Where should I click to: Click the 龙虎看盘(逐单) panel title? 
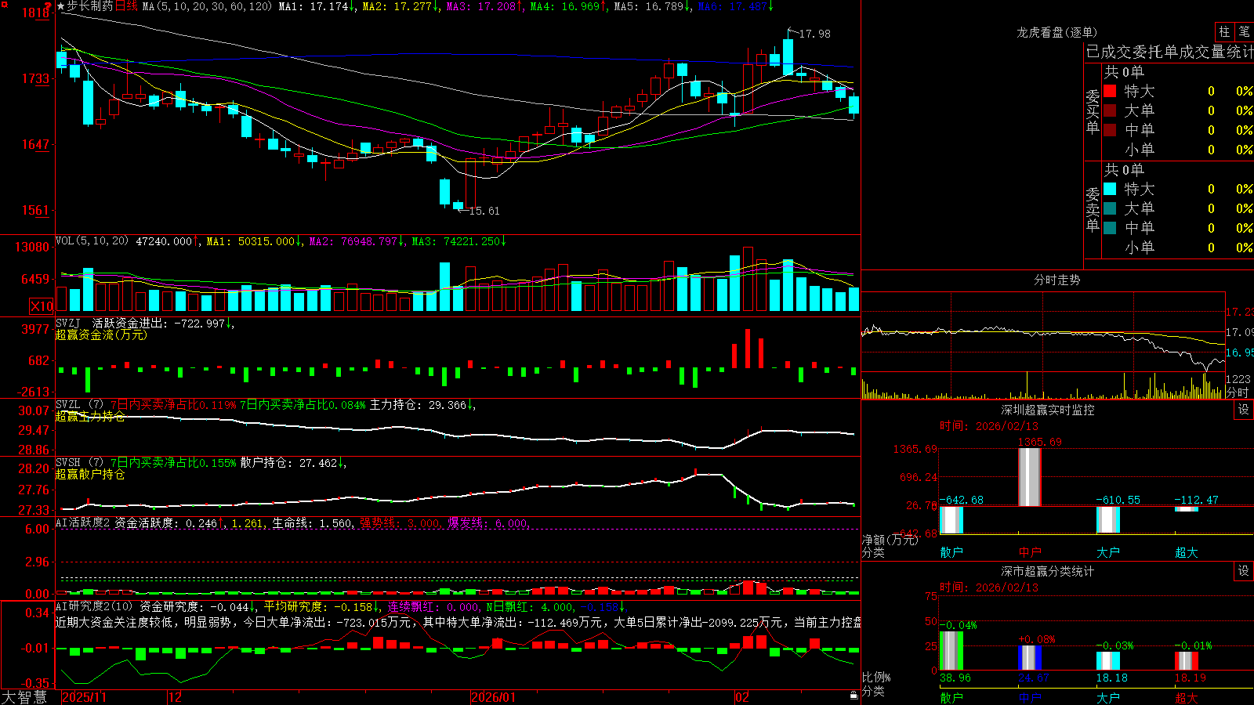point(1056,32)
